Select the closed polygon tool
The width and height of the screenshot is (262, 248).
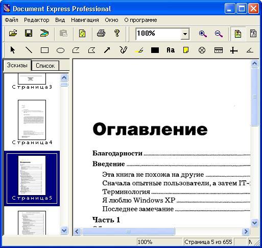pyautogui.click(x=91, y=50)
